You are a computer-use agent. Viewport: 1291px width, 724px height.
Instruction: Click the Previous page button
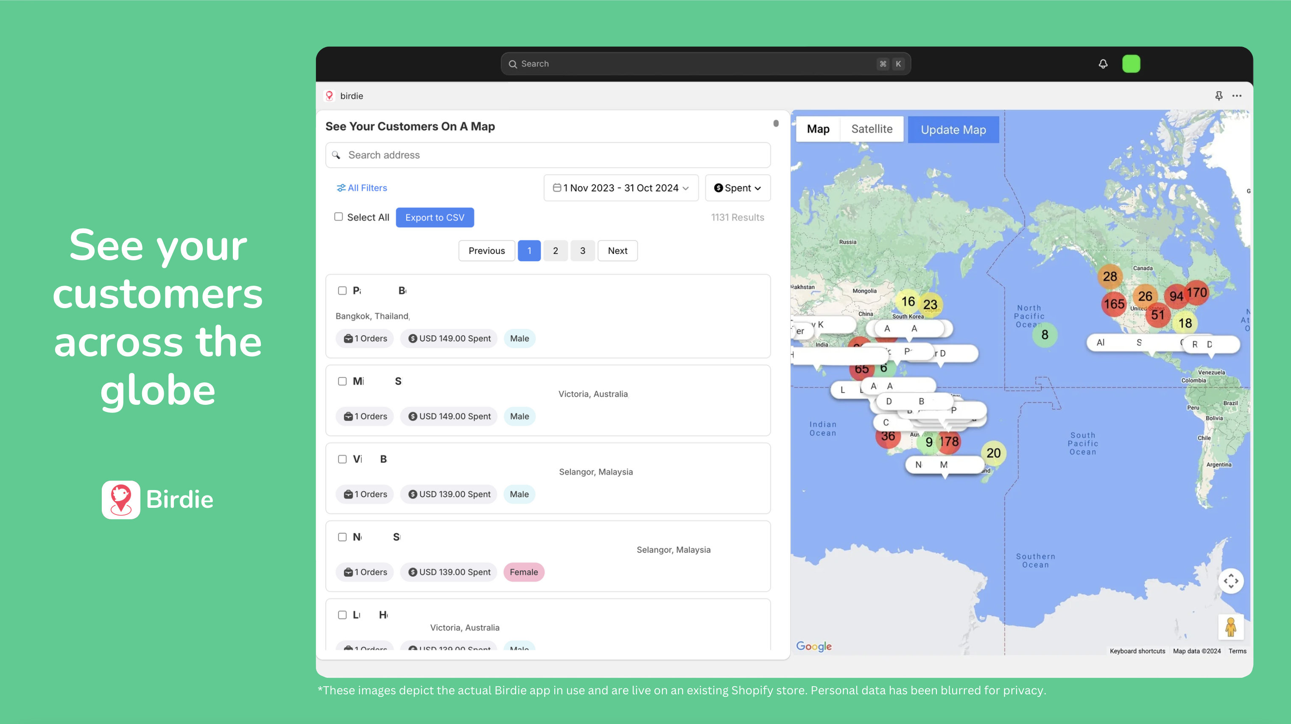click(x=486, y=251)
